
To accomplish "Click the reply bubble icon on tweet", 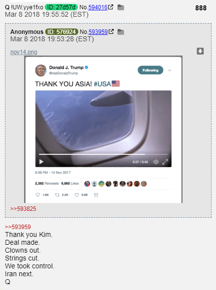I will click(37, 195).
